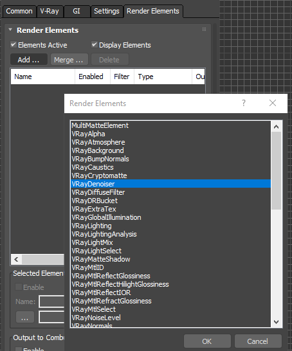Select the VRayMtlReflectGlossiness entry
This screenshot has height=351, width=292.
[x=170, y=276]
